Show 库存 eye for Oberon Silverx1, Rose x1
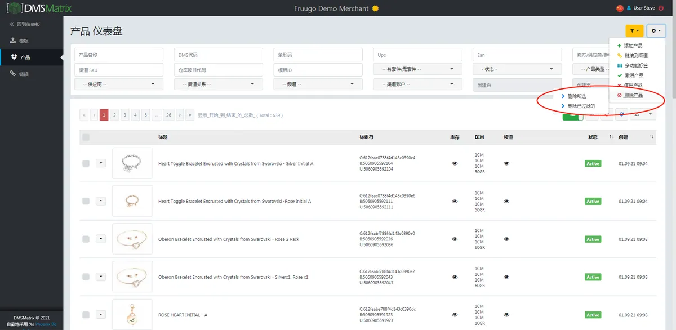Screen dimensions: 676x330 455,277
